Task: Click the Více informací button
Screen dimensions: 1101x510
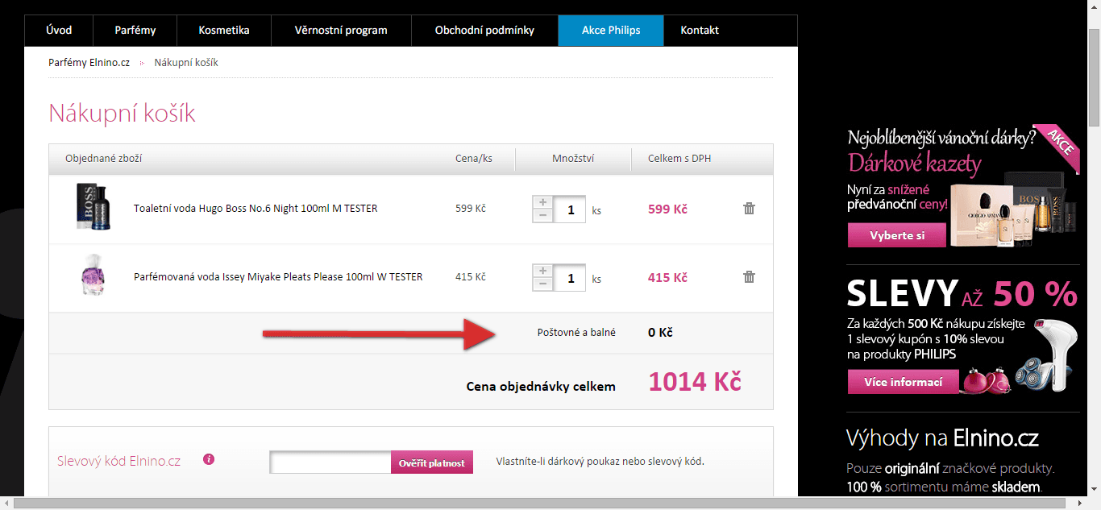Action: pos(903,382)
